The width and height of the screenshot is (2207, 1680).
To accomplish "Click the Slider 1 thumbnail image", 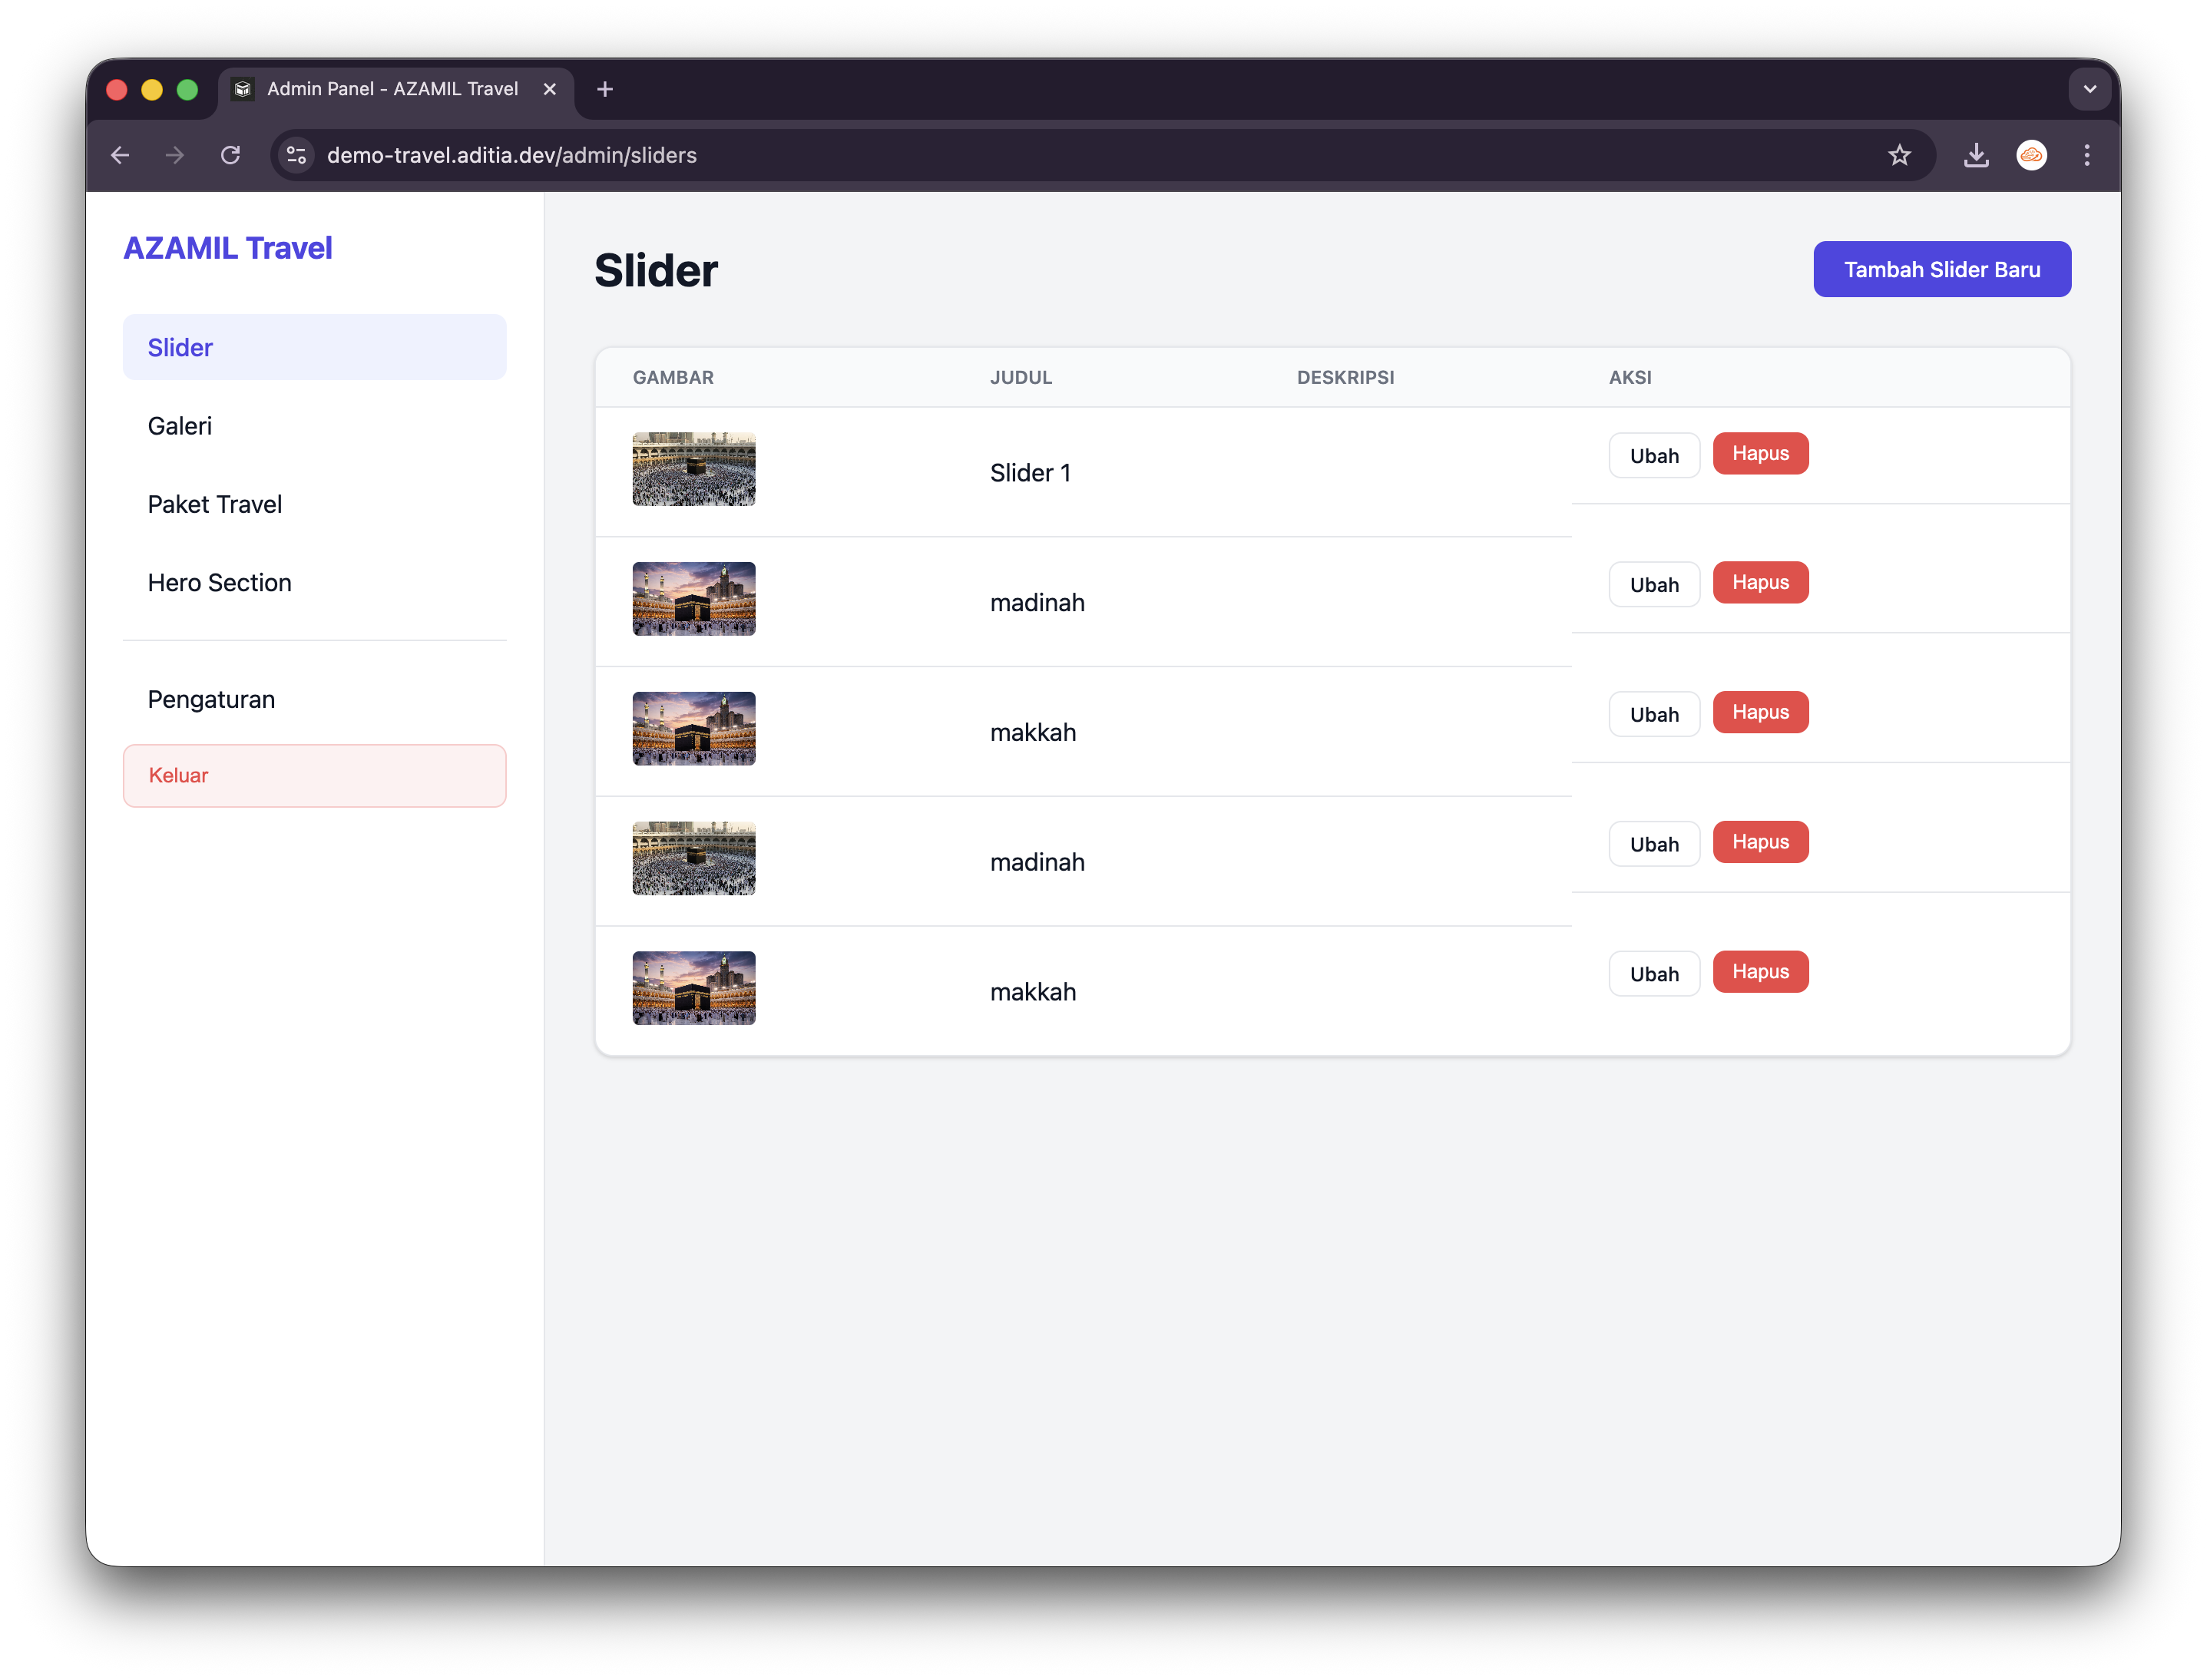I will (693, 469).
